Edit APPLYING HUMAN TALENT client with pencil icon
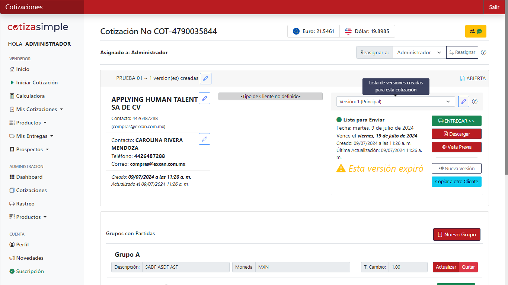Screen dimensions: 508x285 pyautogui.click(x=204, y=98)
